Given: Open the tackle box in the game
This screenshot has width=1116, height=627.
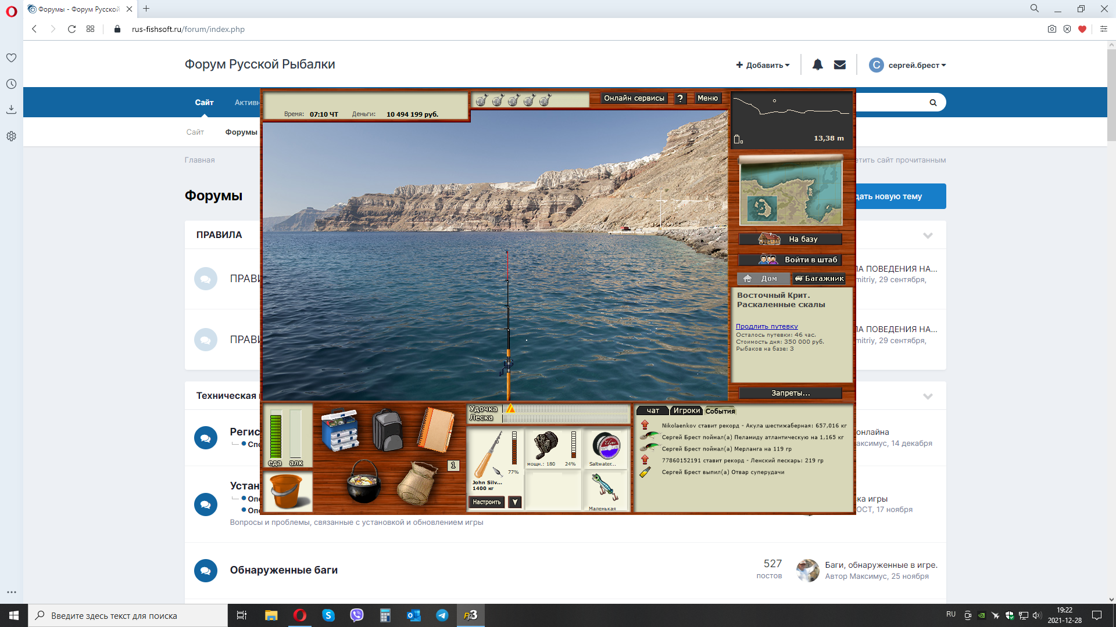Looking at the screenshot, I should coord(340,430).
